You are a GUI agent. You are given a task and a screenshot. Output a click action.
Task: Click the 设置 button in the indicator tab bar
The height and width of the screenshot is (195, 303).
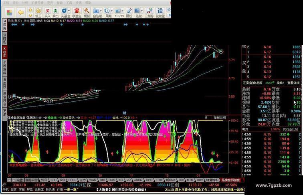click(20, 180)
